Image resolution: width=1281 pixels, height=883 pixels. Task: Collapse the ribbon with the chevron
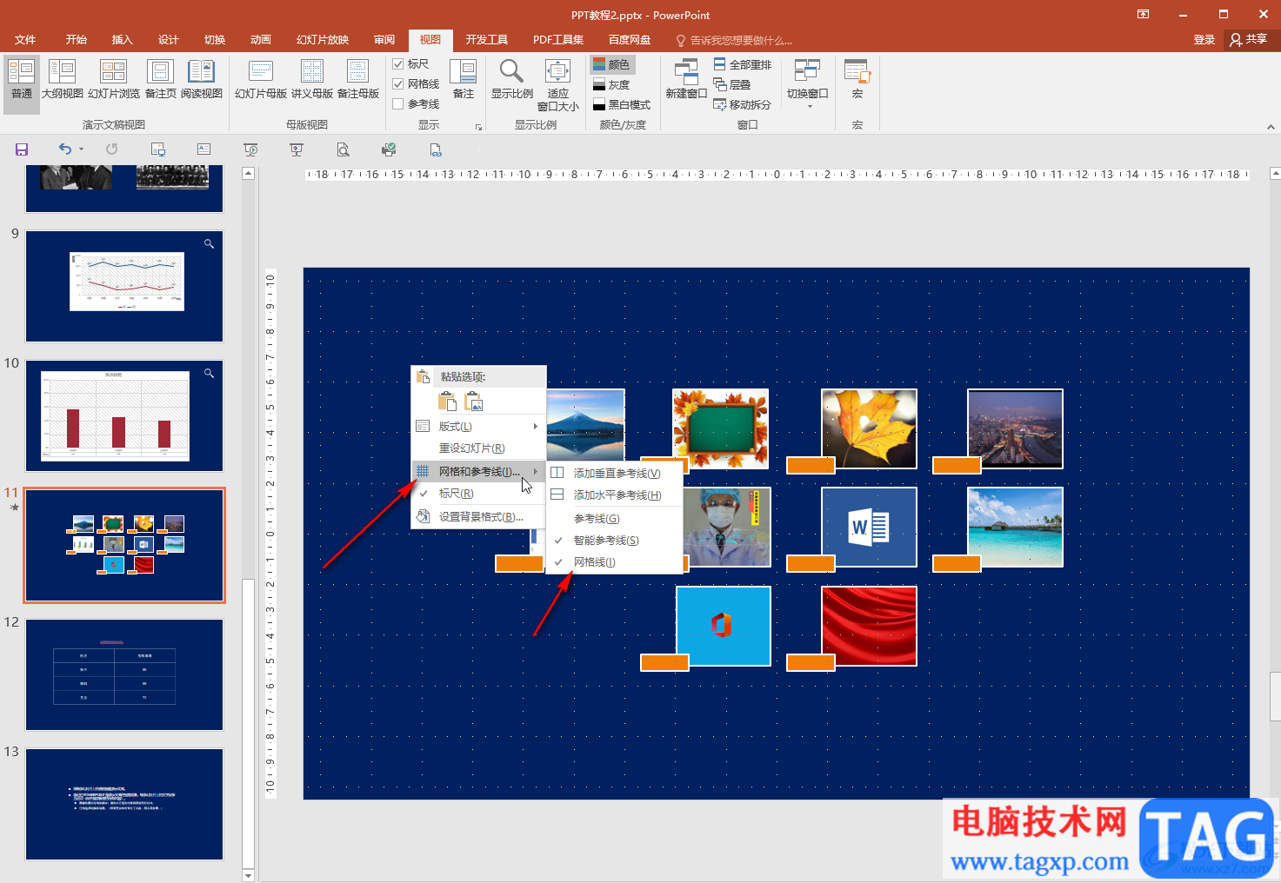pos(1271,127)
